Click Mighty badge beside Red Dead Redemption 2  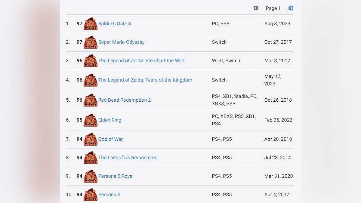click(91, 100)
